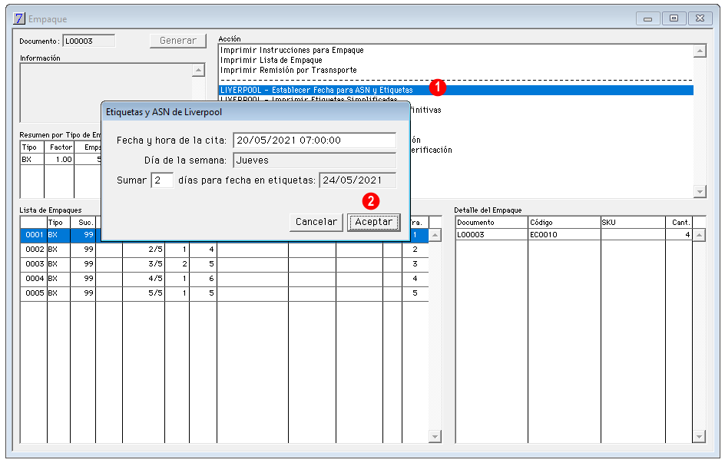725x463 pixels.
Task: Minimize the Empaque window
Action: point(647,18)
